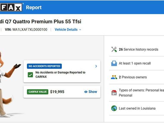
Task: Click the globe icon beside Louisiana
Action: [114, 108]
